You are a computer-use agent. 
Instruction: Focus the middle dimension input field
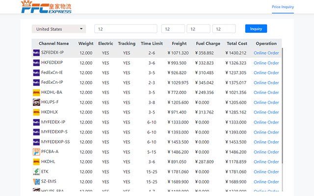(198, 29)
